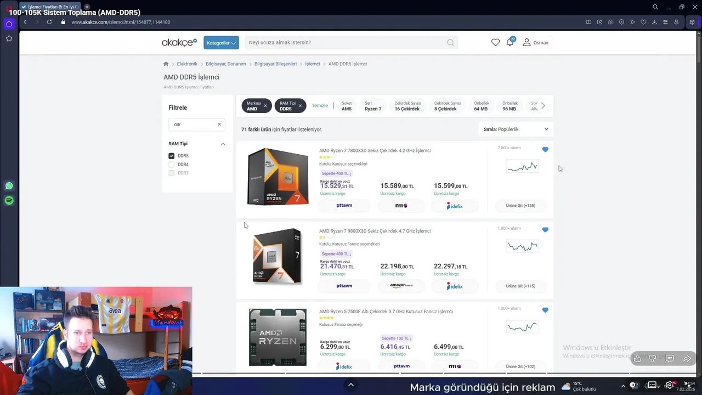Collapse the RAM Tipi filter section
The height and width of the screenshot is (395, 702).
coord(223,144)
